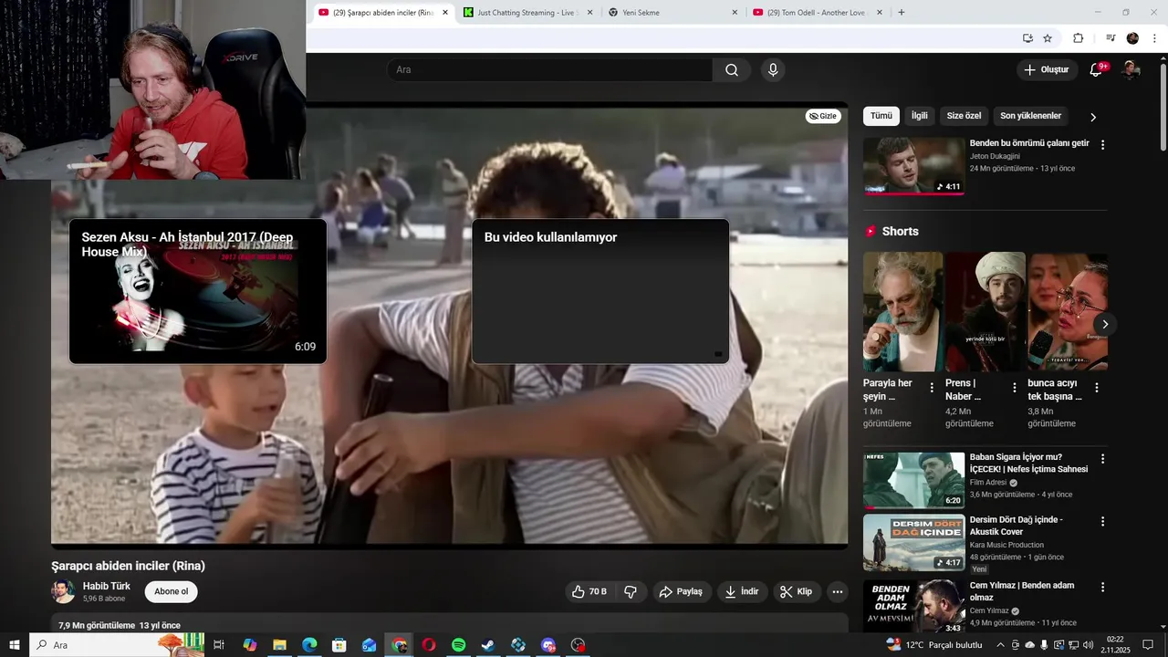Download the video with İndir
Image resolution: width=1168 pixels, height=657 pixels.
pyautogui.click(x=743, y=591)
